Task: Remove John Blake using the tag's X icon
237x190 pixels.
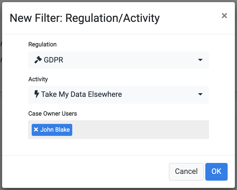Action: tap(36, 130)
